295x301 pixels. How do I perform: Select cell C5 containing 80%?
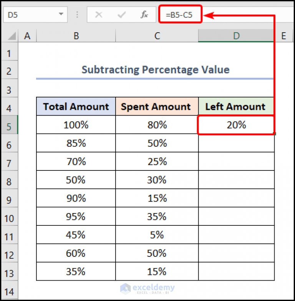pyautogui.click(x=157, y=125)
